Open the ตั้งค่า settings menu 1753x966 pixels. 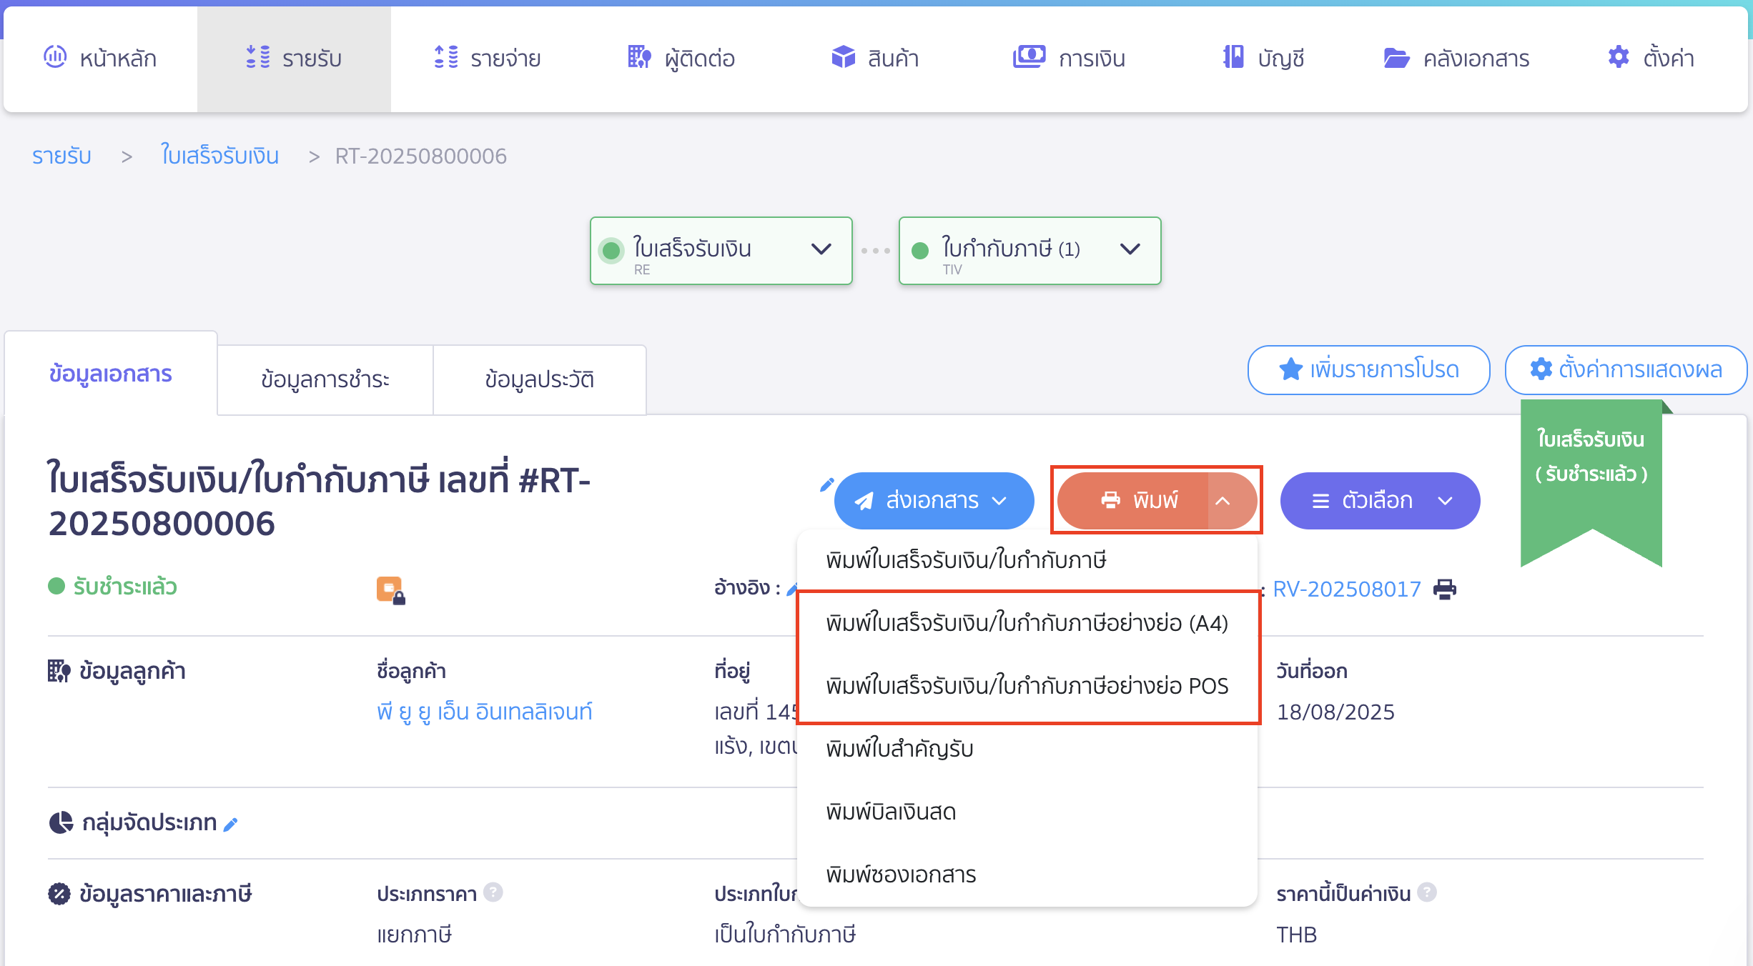coord(1651,58)
